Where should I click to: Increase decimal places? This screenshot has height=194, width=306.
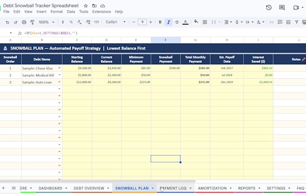88,22
